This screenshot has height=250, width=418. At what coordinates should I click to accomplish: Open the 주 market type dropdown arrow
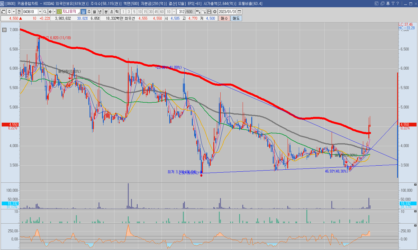click(x=14, y=12)
